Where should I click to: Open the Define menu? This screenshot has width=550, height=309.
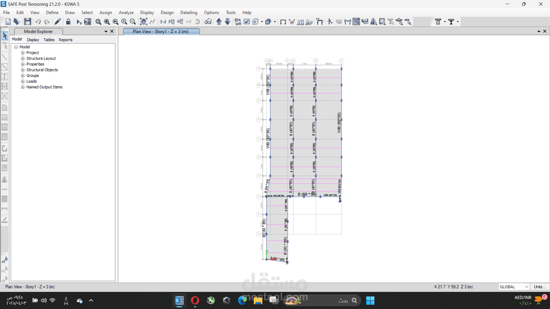point(52,13)
